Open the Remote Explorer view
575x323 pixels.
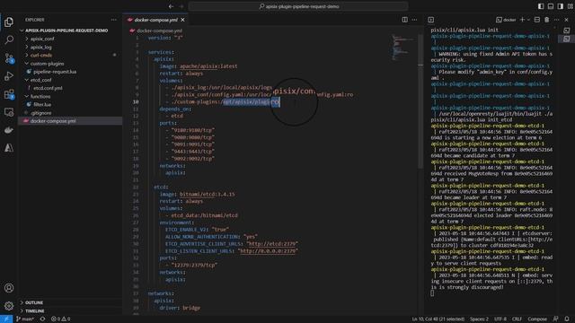(x=9, y=112)
